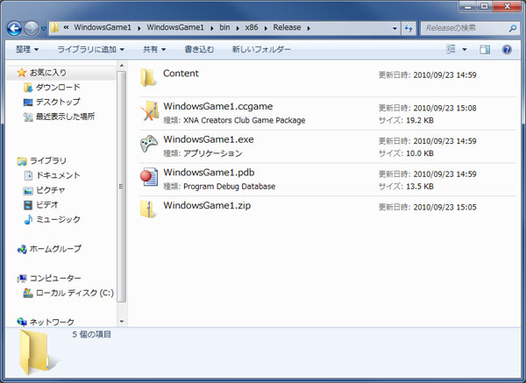Select お気に入り in navigation pane

pyautogui.click(x=48, y=73)
